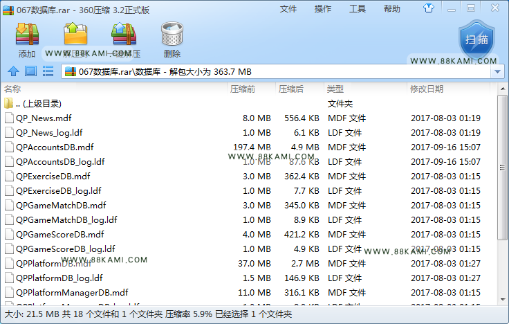Sort by 压缩后 column header
This screenshot has width=509, height=324.
(x=291, y=89)
